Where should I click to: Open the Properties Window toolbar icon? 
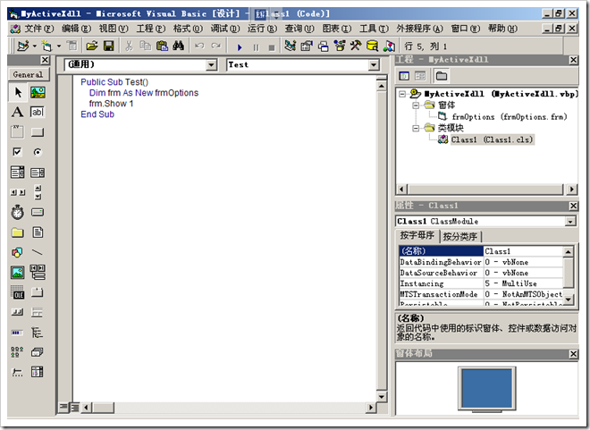307,46
